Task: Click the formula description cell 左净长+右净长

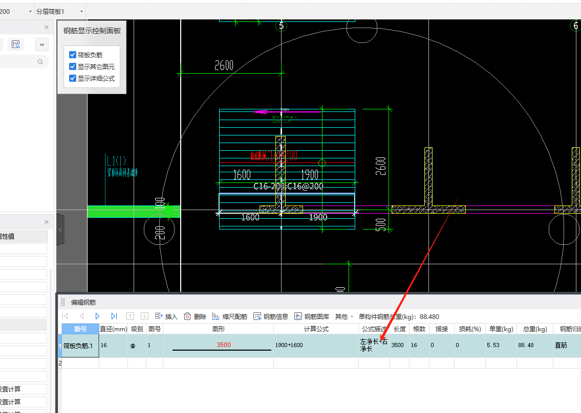Action: pyautogui.click(x=374, y=346)
